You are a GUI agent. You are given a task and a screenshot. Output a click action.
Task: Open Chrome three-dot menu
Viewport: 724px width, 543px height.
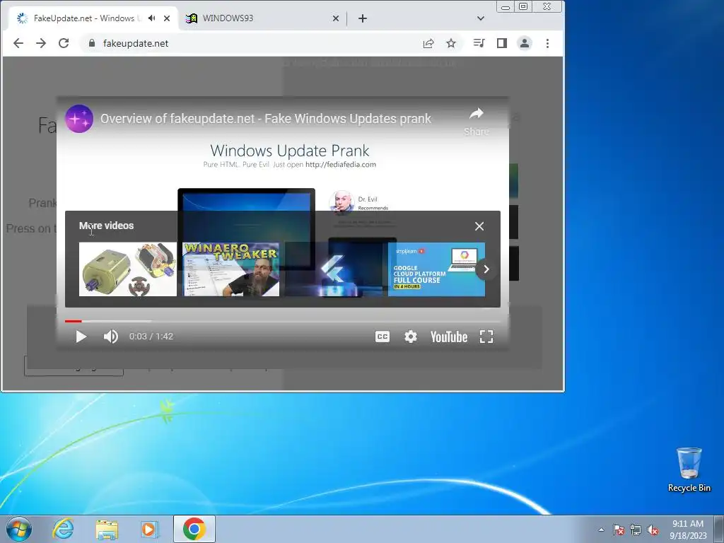point(548,43)
